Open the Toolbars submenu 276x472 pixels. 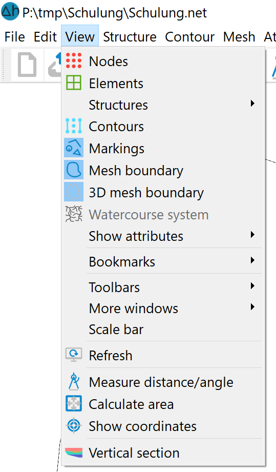tap(163, 287)
